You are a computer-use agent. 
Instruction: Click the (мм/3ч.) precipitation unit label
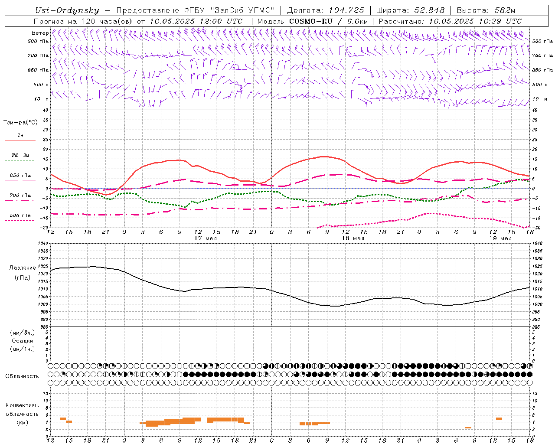(x=22, y=333)
